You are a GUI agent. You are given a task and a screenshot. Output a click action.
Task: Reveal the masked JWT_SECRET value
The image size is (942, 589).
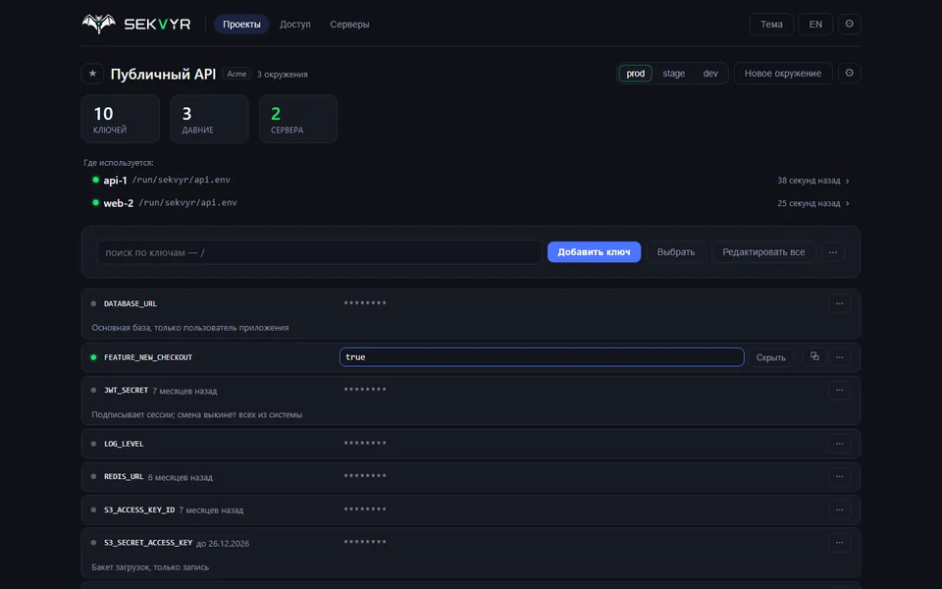pyautogui.click(x=365, y=390)
